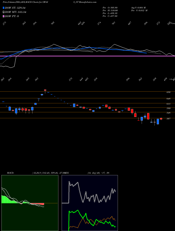Click the 545 price level label
The height and width of the screenshot is (231, 175).
(x=168, y=113)
